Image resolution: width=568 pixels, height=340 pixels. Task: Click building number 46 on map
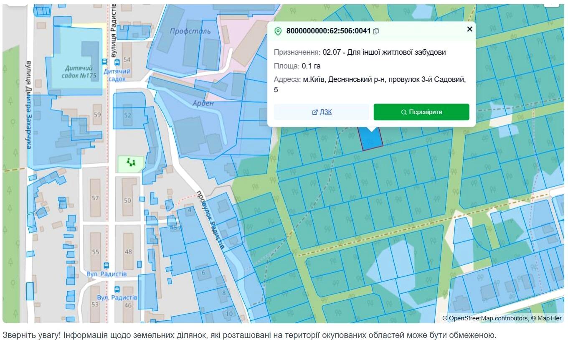pyautogui.click(x=128, y=305)
